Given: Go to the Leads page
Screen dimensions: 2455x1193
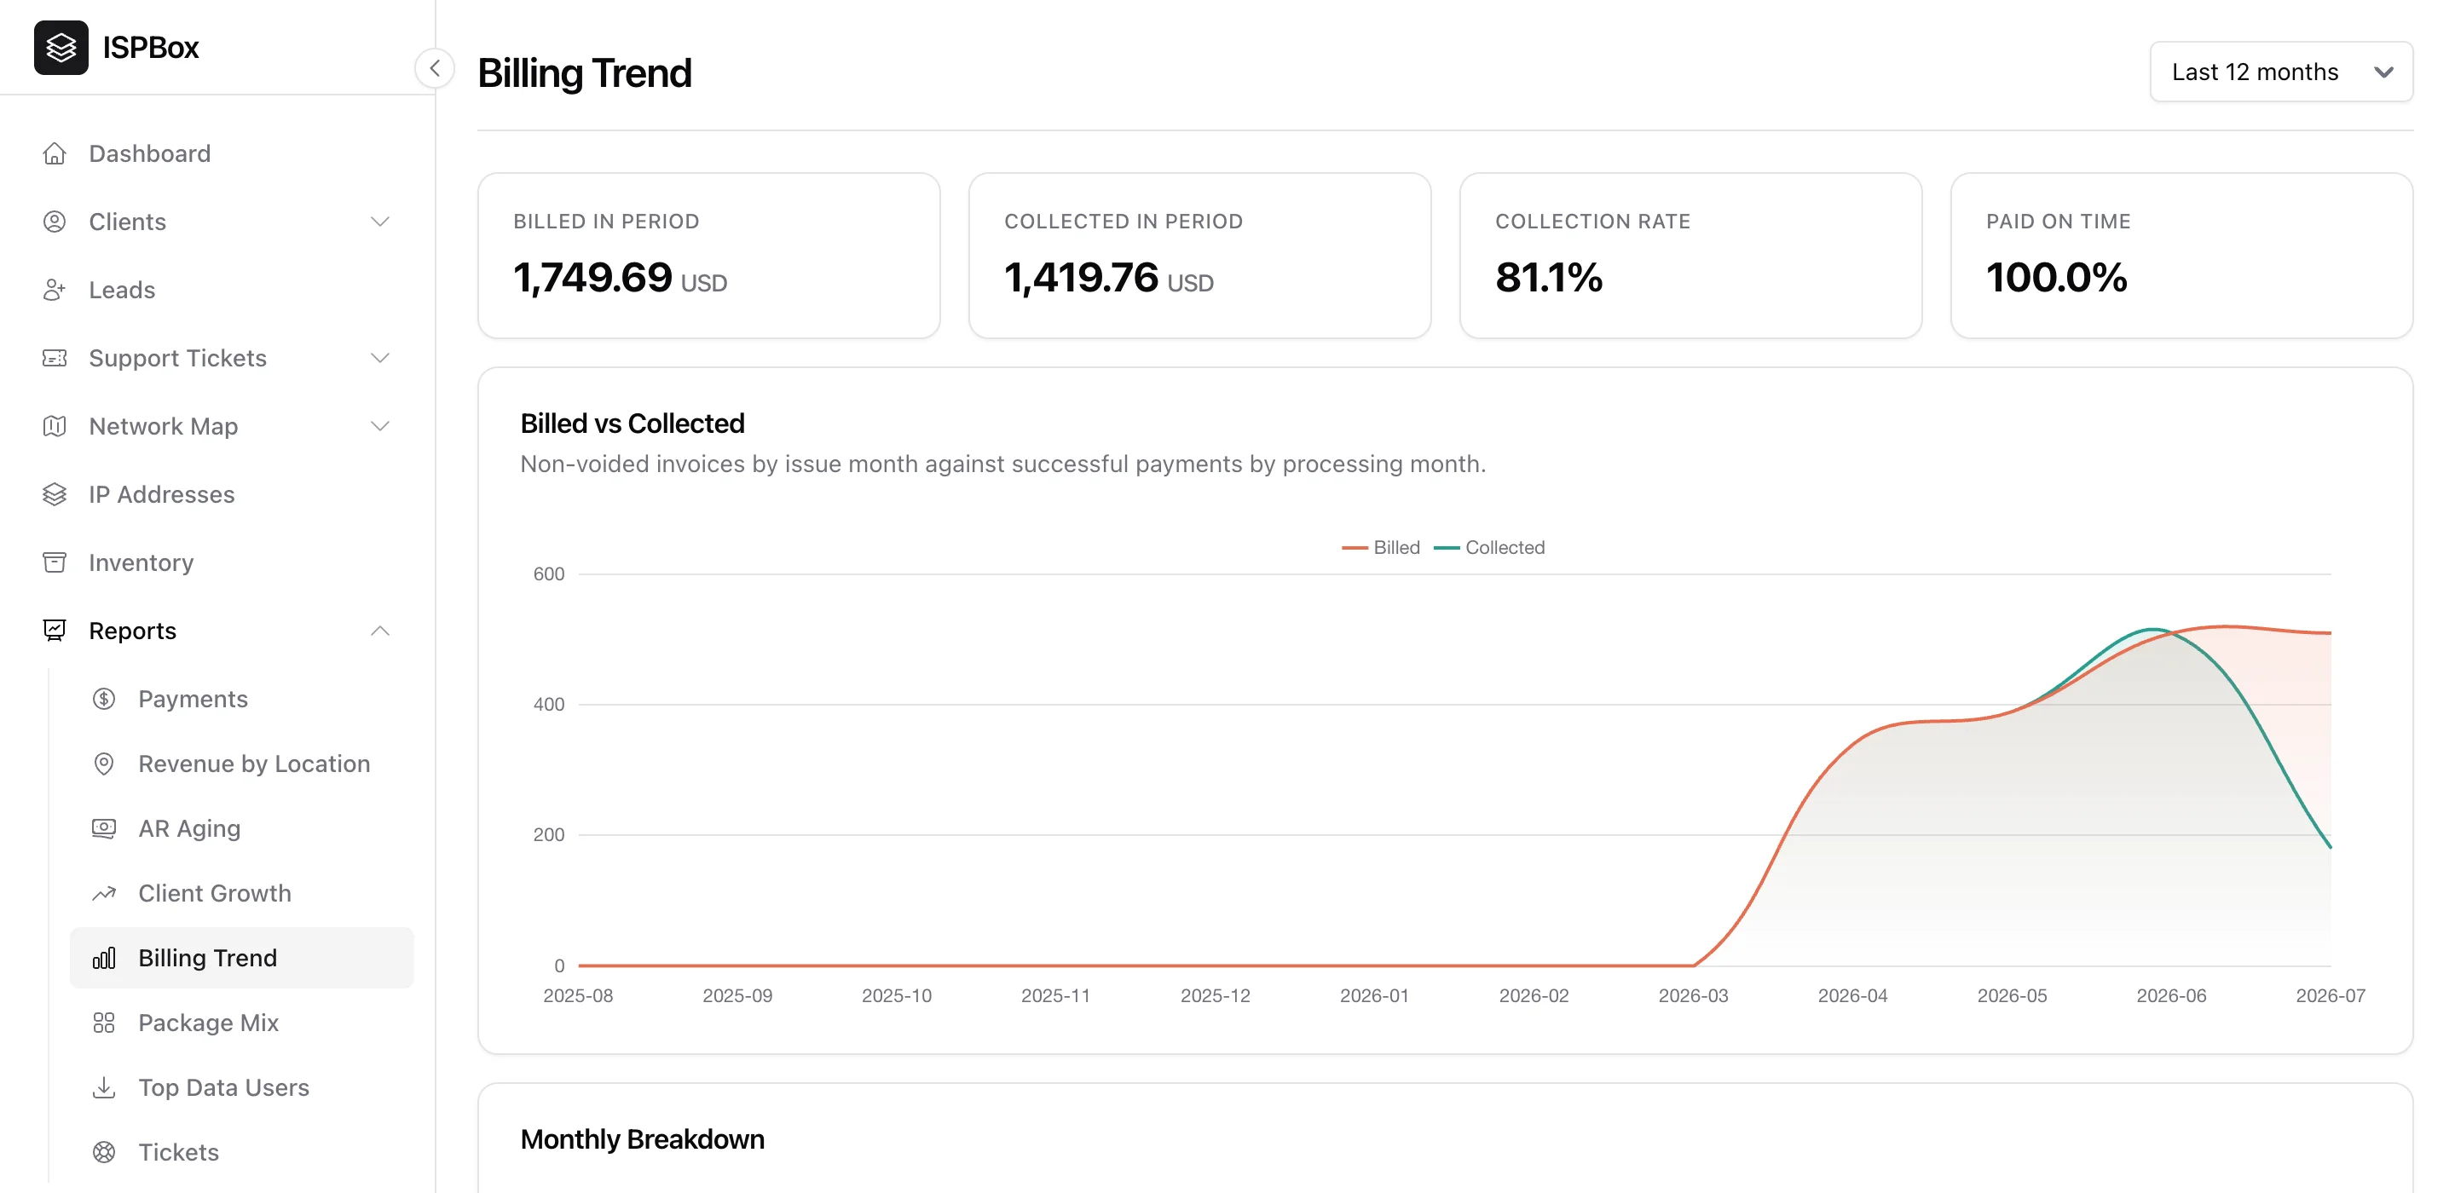Looking at the screenshot, I should tap(217, 290).
